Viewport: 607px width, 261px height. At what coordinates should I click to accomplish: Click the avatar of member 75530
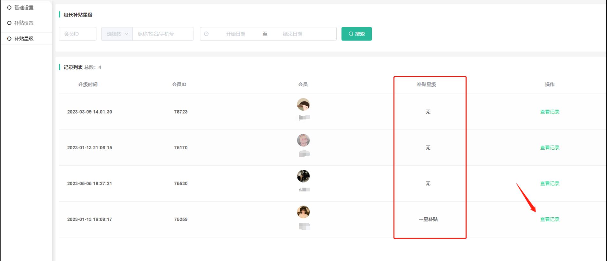coord(303,176)
